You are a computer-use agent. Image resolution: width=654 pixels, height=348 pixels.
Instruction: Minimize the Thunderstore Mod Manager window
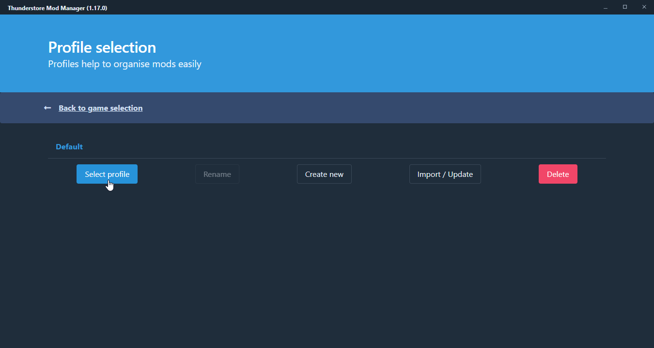pos(605,7)
